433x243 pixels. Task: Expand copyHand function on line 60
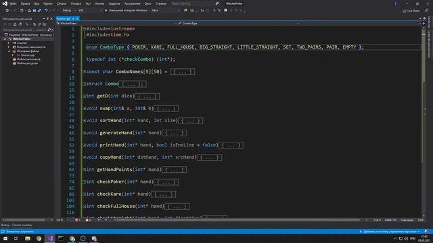(x=84, y=157)
